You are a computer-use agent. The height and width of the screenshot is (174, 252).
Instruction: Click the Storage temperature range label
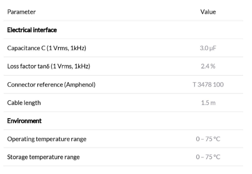[44, 157]
